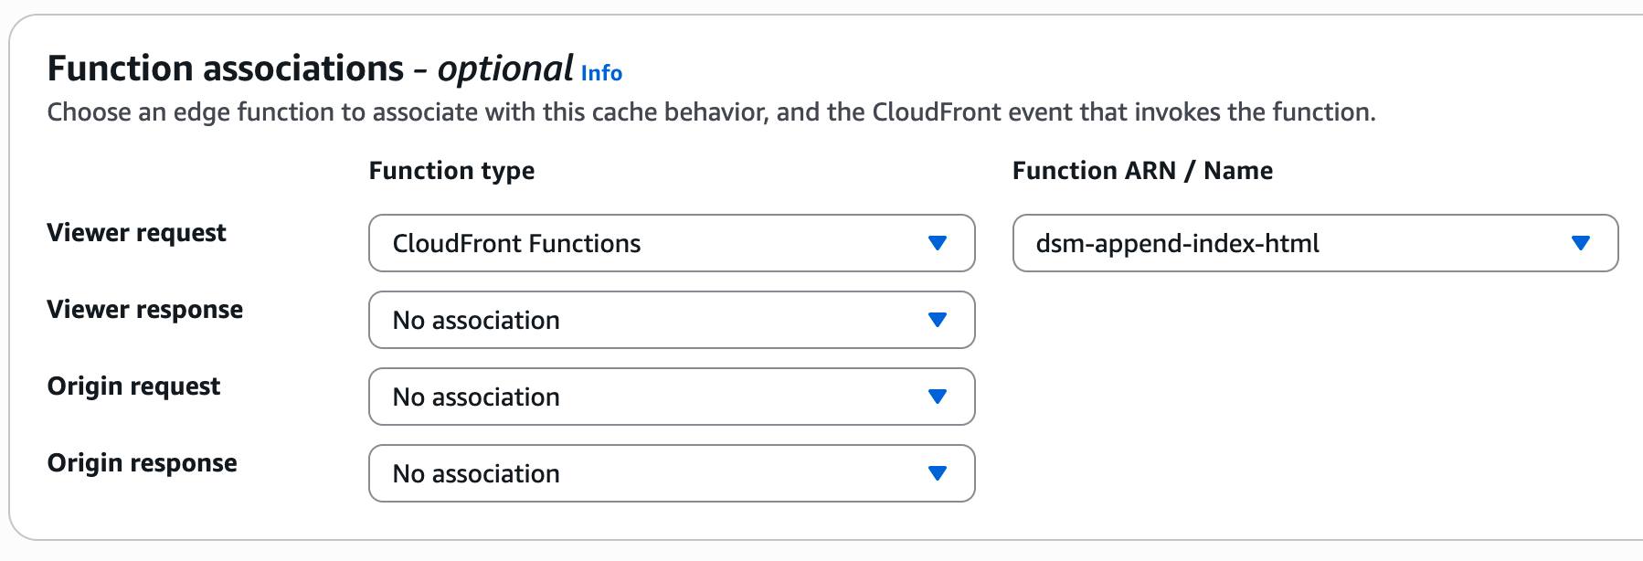Click the edge function description text

click(711, 112)
